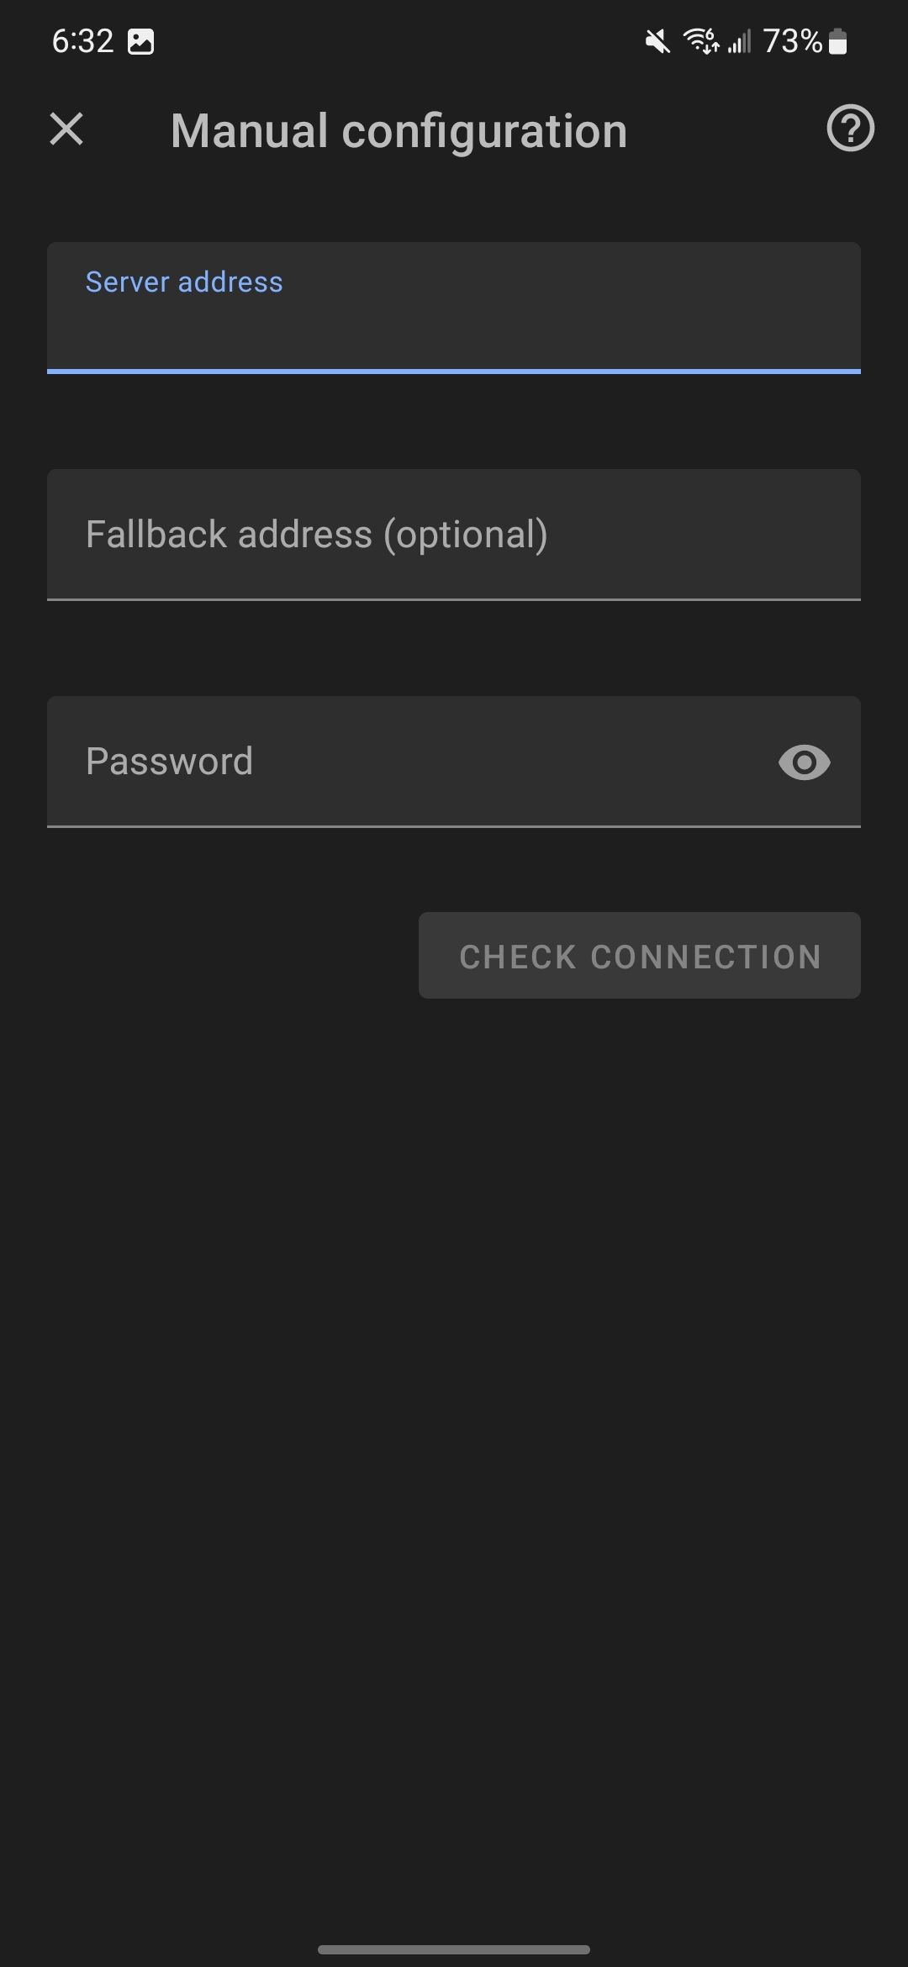The image size is (908, 1967).
Task: Toggle password visibility with the eye icon
Action: pyautogui.click(x=804, y=762)
